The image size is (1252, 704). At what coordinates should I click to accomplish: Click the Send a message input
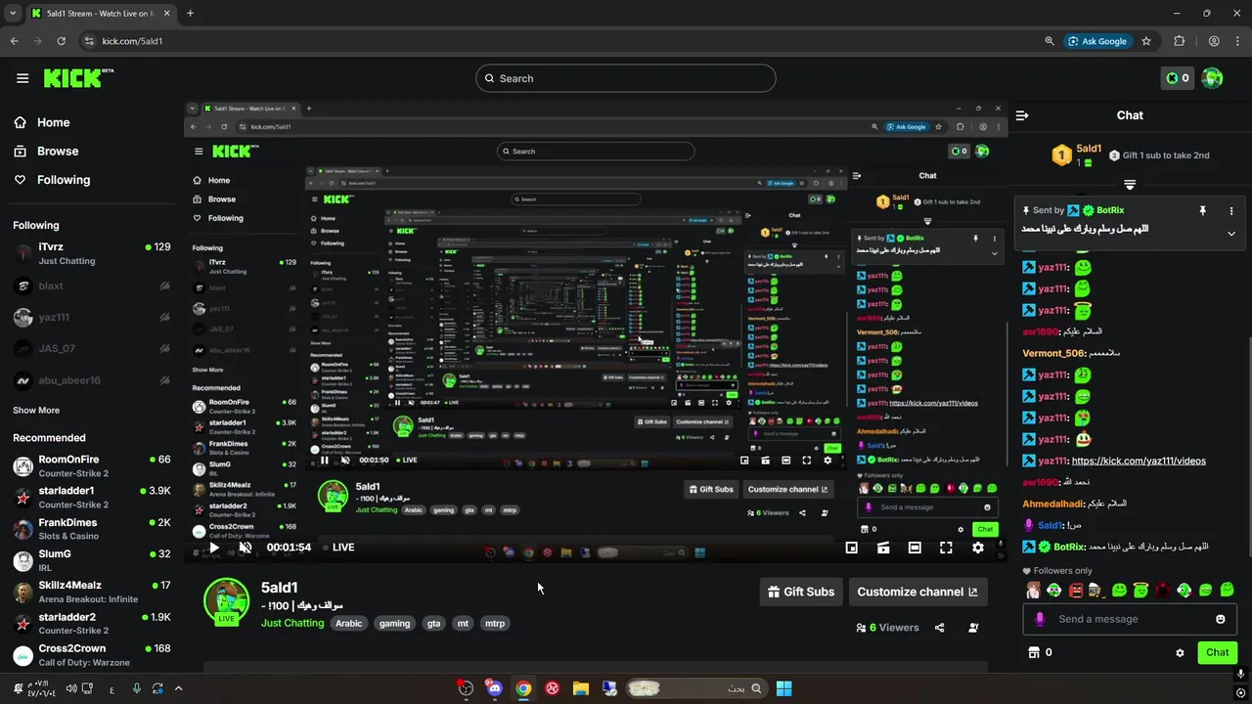coord(1130,619)
